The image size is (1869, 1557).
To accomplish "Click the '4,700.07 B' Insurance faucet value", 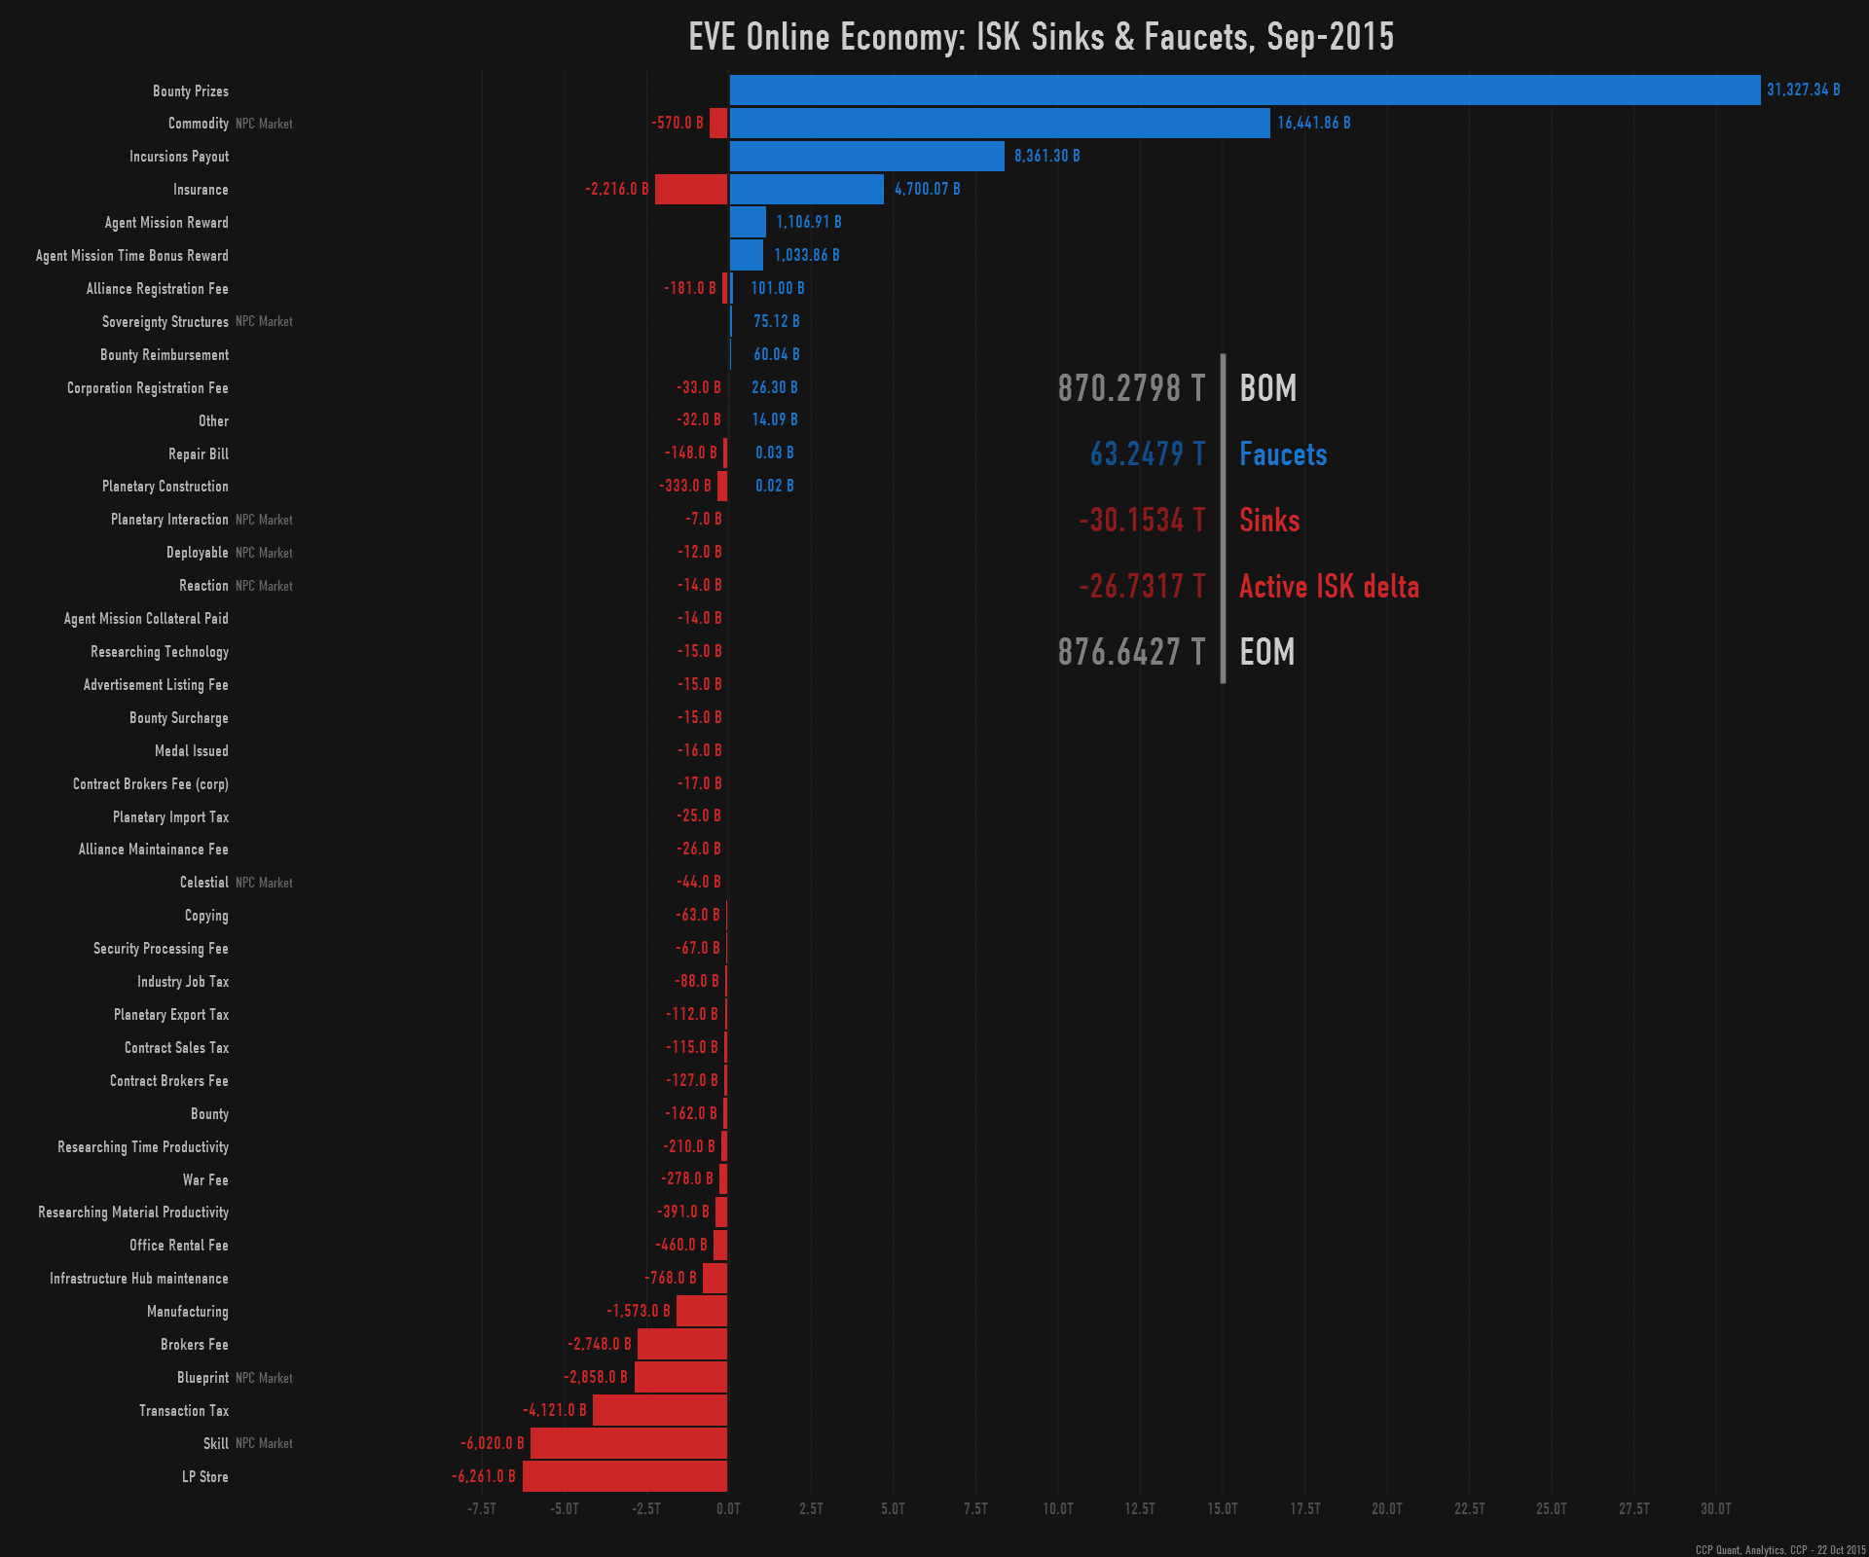I will click(x=927, y=189).
